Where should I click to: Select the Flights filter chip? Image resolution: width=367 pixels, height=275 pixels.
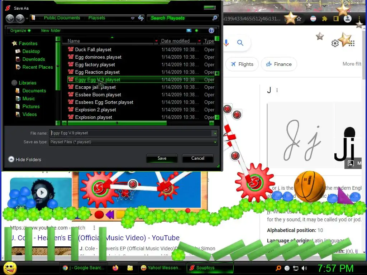click(242, 64)
